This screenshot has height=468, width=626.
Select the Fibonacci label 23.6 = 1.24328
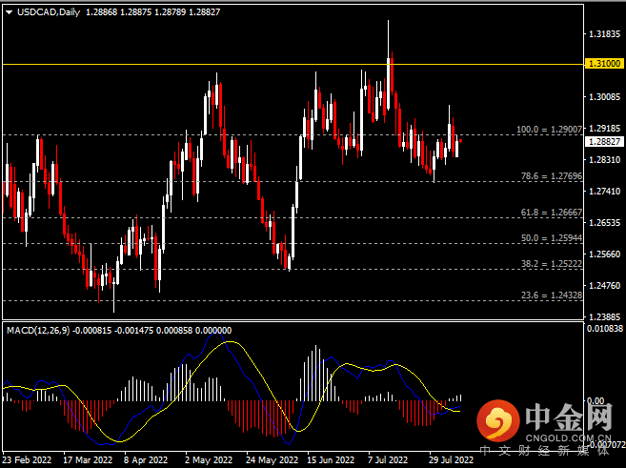tap(552, 295)
